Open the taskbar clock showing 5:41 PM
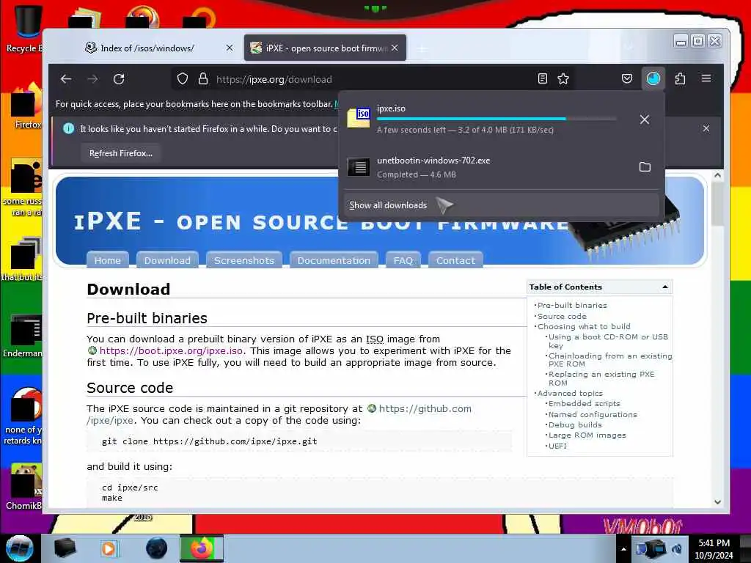The height and width of the screenshot is (563, 751). [714, 548]
